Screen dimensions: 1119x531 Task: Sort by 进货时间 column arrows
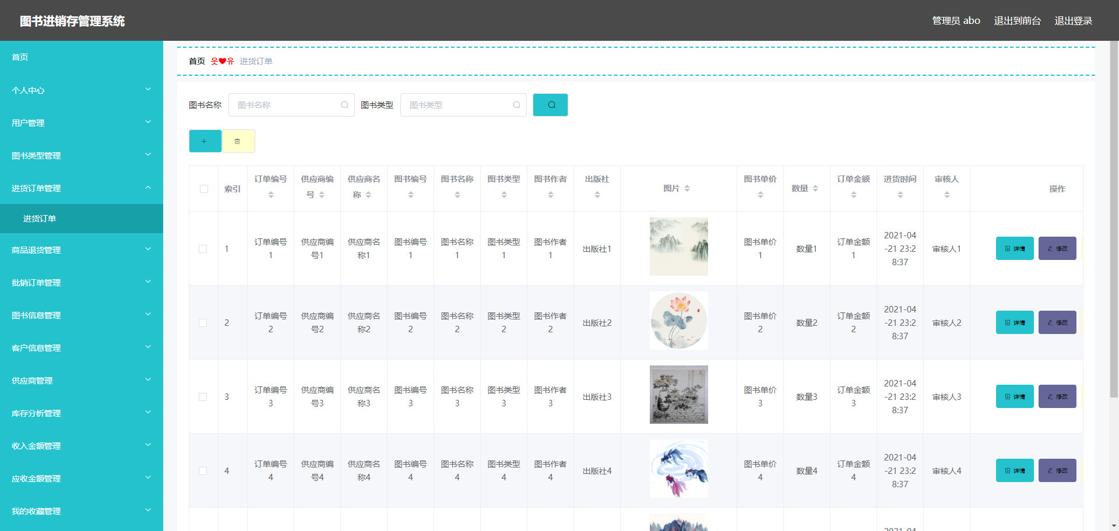click(900, 195)
